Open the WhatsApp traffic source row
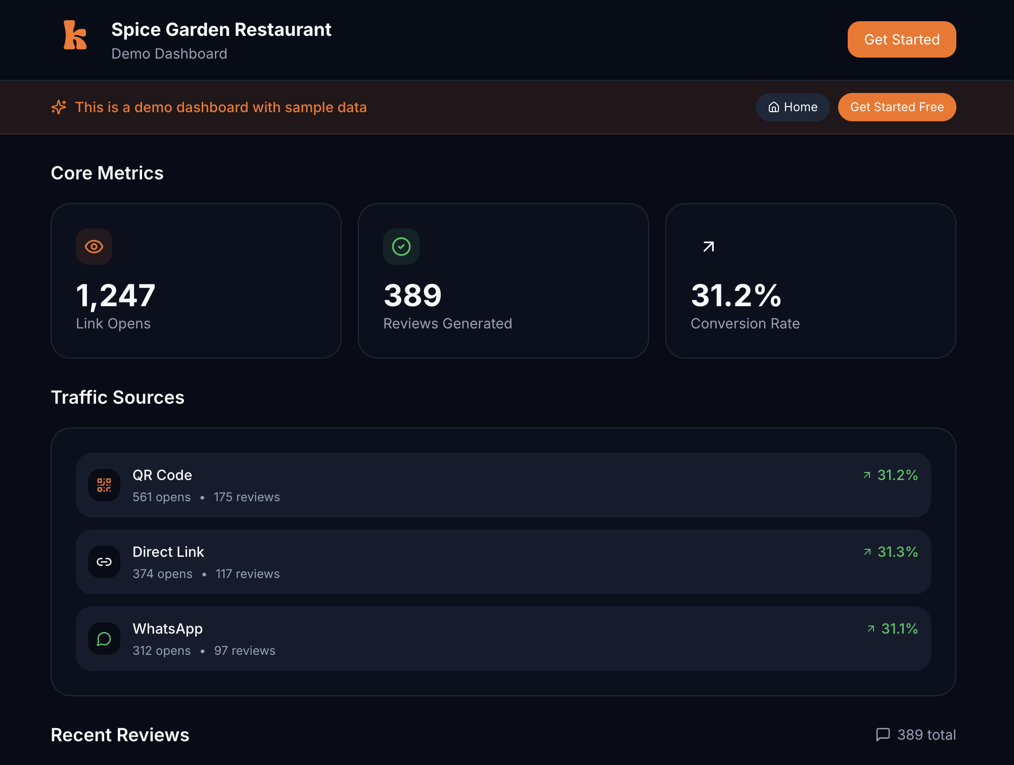 pyautogui.click(x=503, y=639)
